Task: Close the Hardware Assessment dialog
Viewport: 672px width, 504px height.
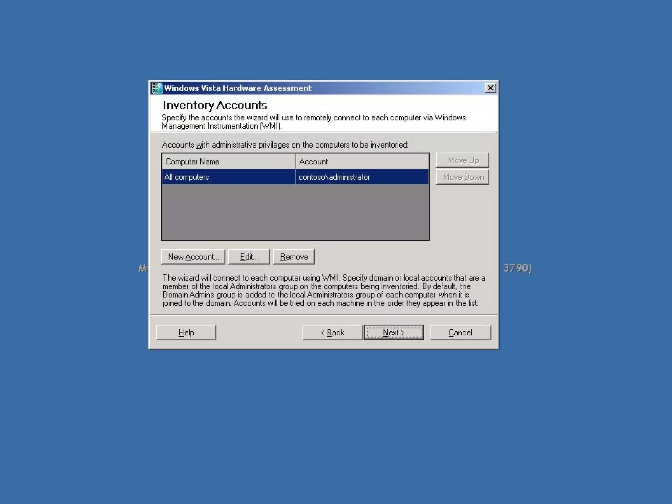Action: 490,88
